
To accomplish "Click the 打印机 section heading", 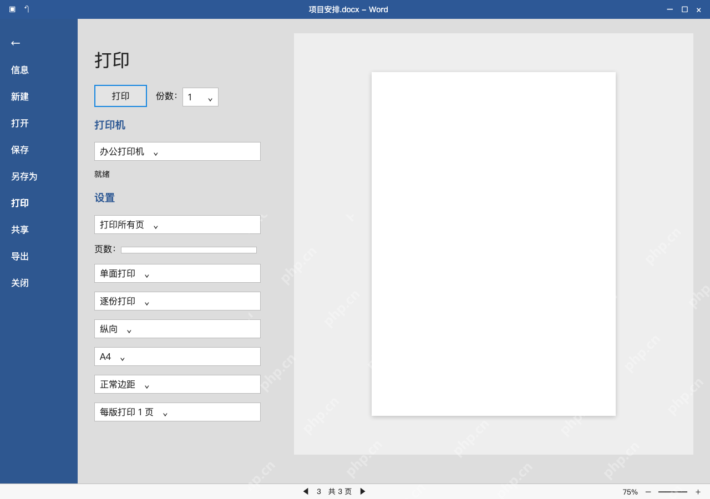I will point(110,125).
